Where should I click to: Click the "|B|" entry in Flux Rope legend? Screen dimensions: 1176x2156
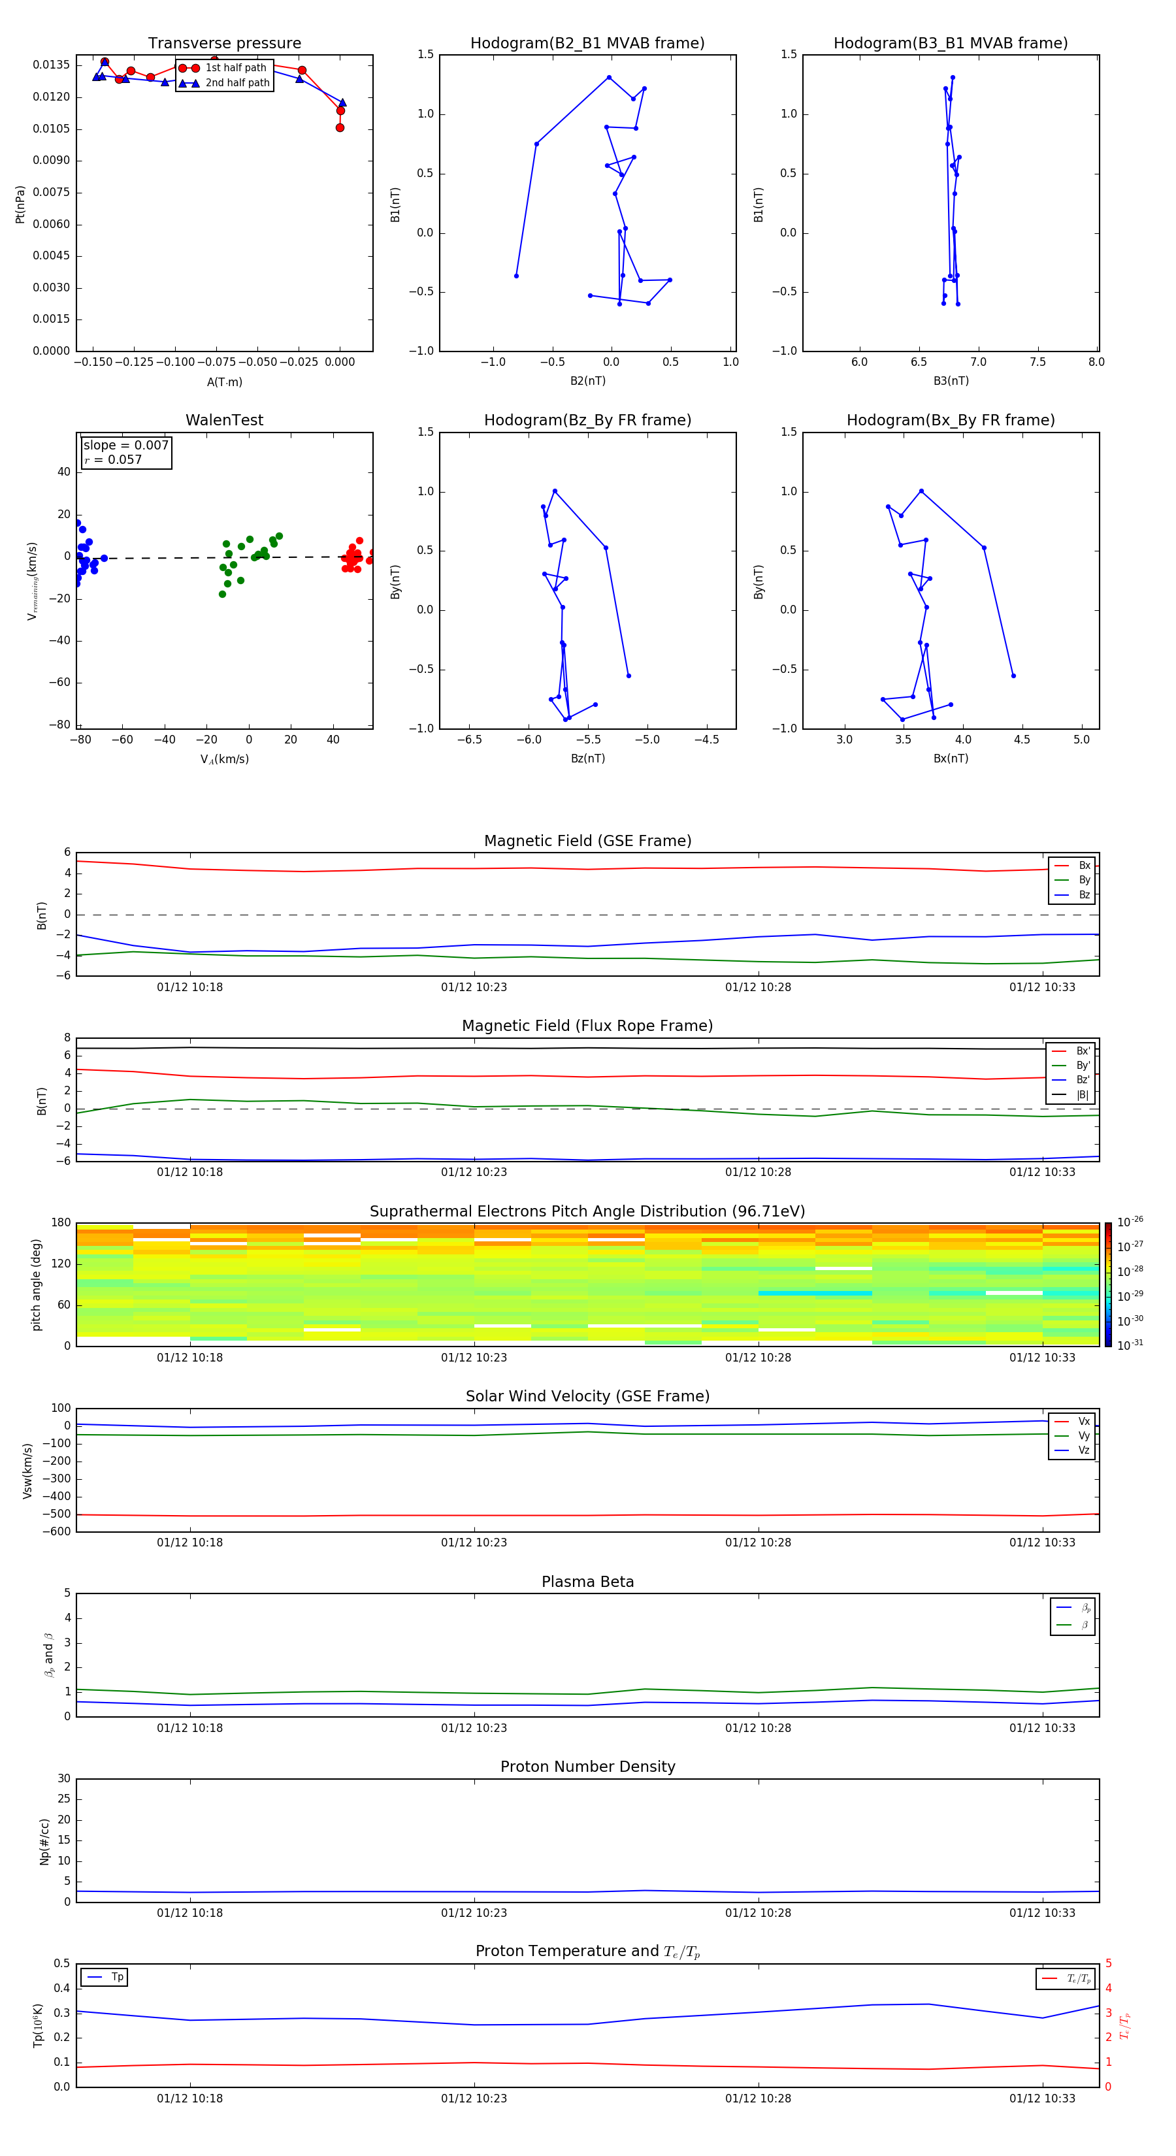[x=1071, y=1095]
